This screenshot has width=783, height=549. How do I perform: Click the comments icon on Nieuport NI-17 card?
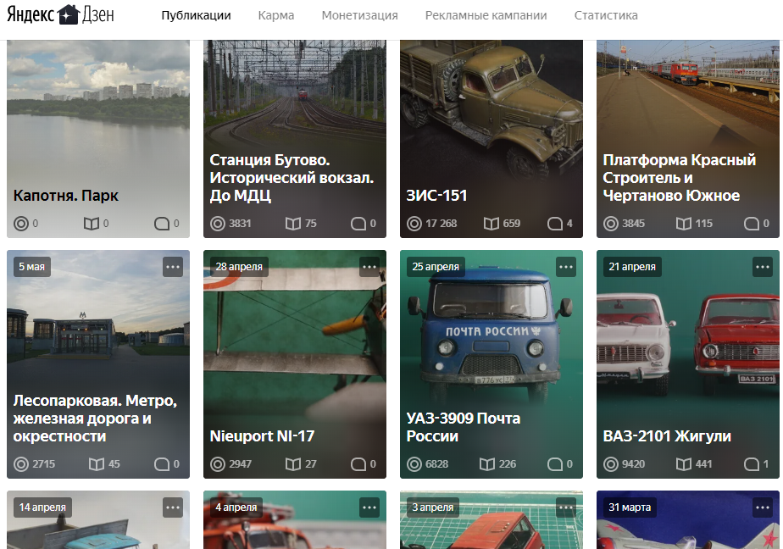click(x=358, y=464)
